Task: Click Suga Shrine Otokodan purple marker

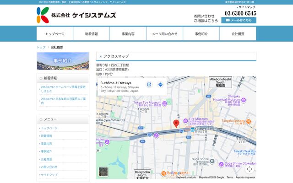Action: coord(221,165)
